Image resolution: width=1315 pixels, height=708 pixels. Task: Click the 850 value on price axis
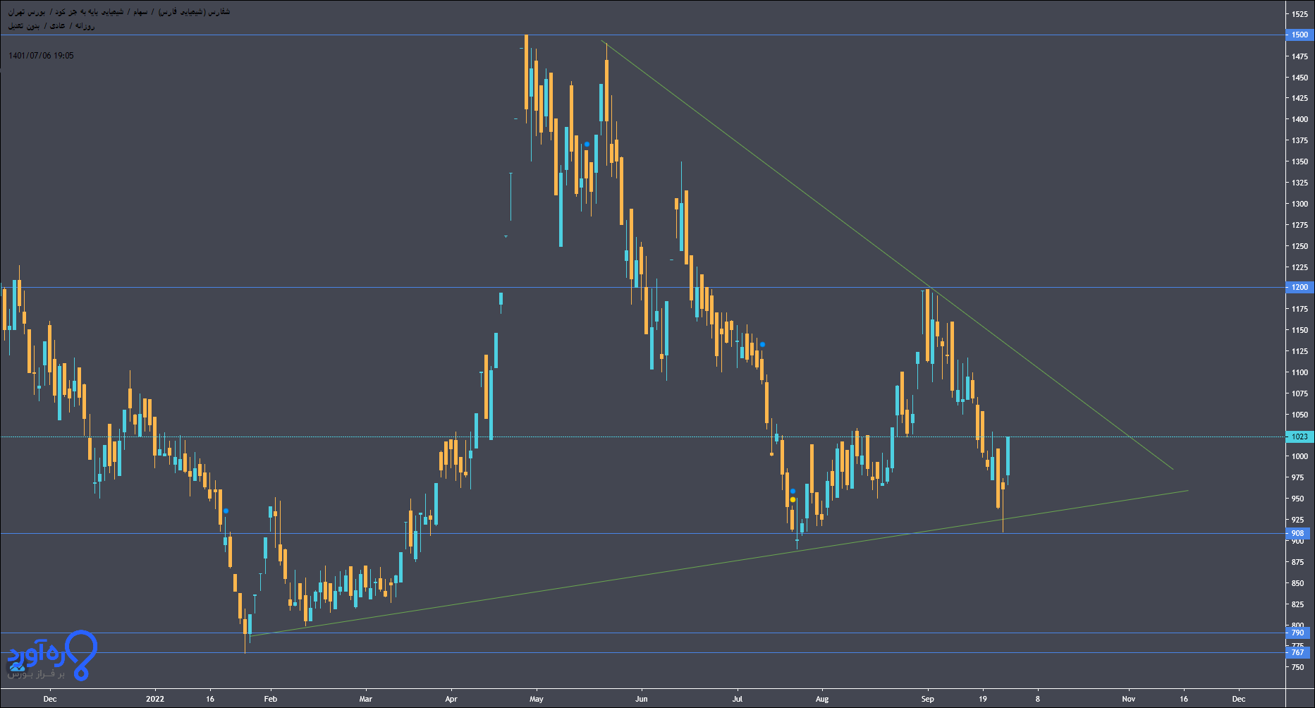click(1297, 583)
